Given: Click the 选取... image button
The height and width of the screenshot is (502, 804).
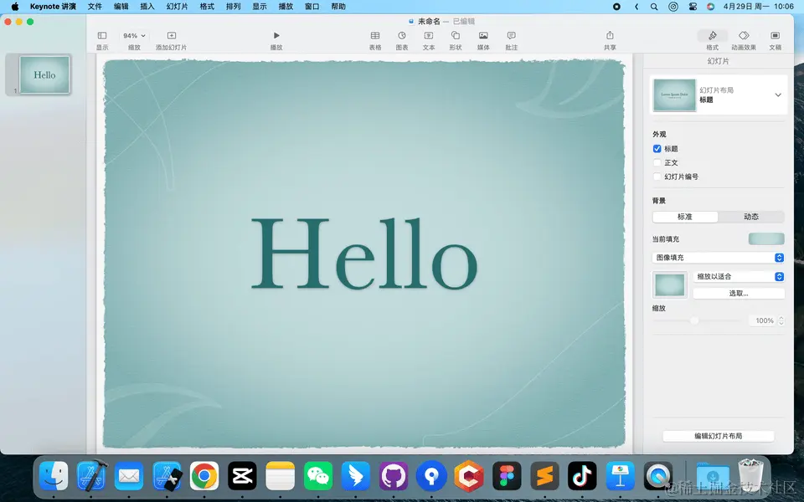Looking at the screenshot, I should click(x=739, y=294).
